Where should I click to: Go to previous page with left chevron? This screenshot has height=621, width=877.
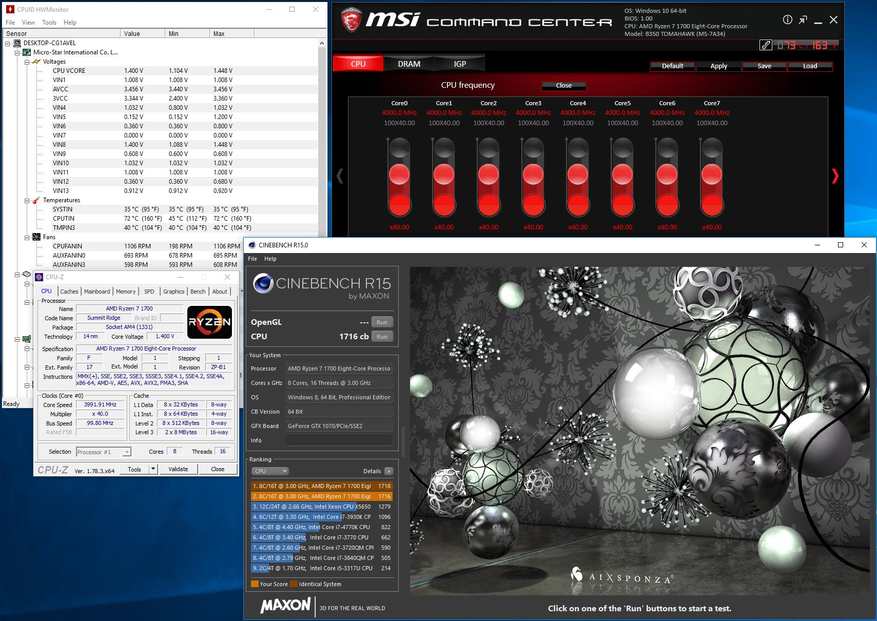tap(339, 176)
